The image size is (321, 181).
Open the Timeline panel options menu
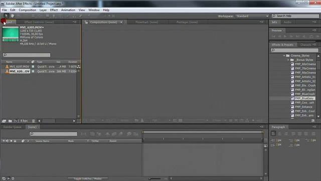[x=261, y=127]
